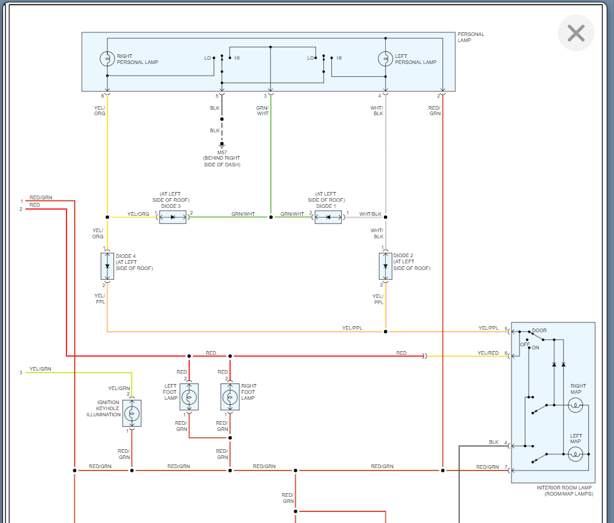The height and width of the screenshot is (523, 614).
Task: Select the Right Foot Lamp symbol
Action: point(230,397)
